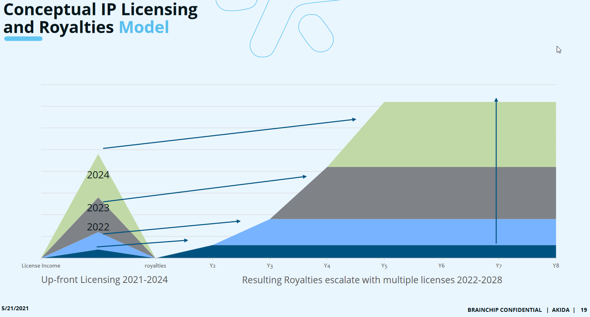
Task: Click the vertical upward arrow above Y7
Action: 496,170
